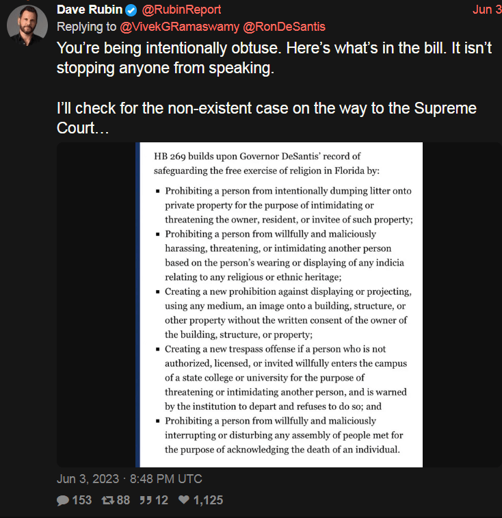Click the tweet text about the bill
This screenshot has width=502, height=518.
pos(274,57)
